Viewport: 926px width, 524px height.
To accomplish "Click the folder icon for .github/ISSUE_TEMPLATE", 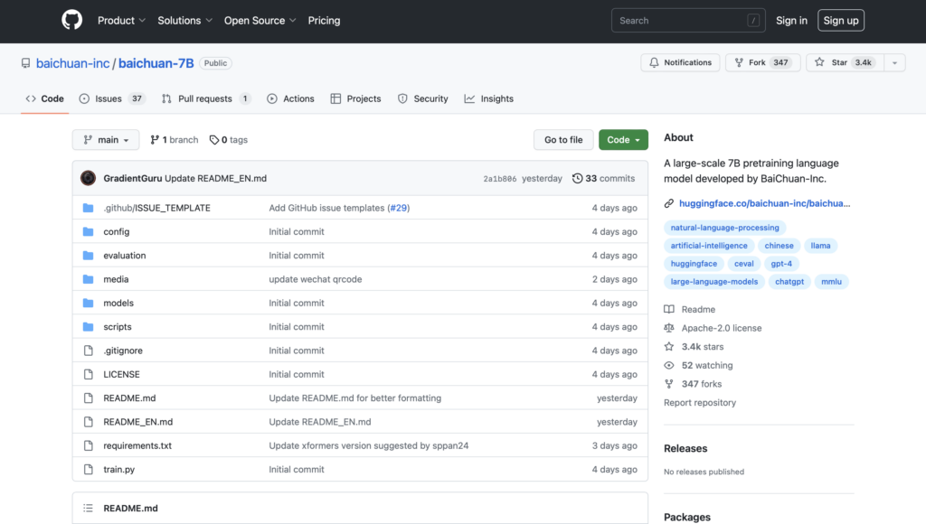I will click(88, 208).
